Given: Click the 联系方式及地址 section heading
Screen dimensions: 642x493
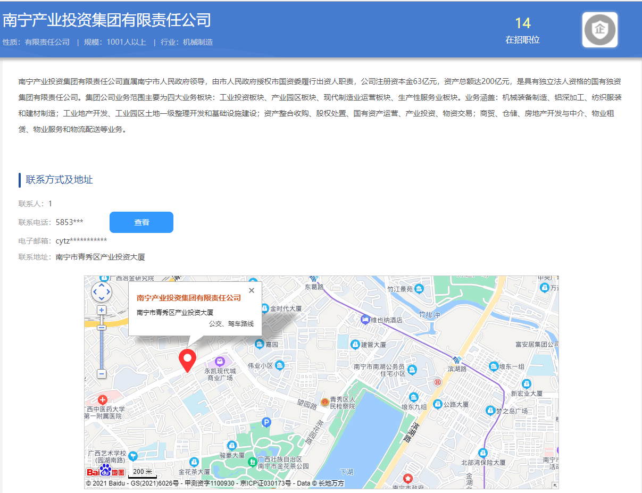Looking at the screenshot, I should coord(59,180).
